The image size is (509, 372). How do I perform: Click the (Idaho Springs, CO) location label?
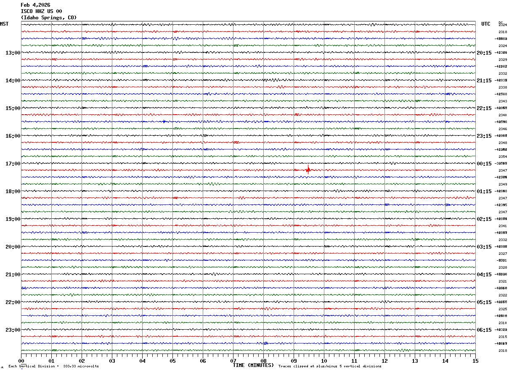(49, 18)
